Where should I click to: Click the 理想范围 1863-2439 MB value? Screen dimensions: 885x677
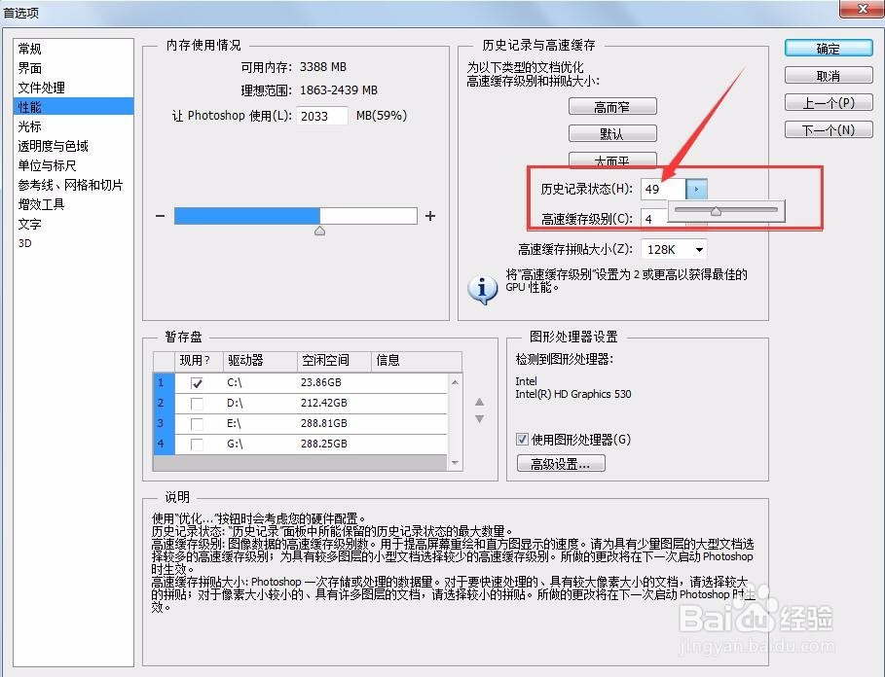click(x=339, y=90)
